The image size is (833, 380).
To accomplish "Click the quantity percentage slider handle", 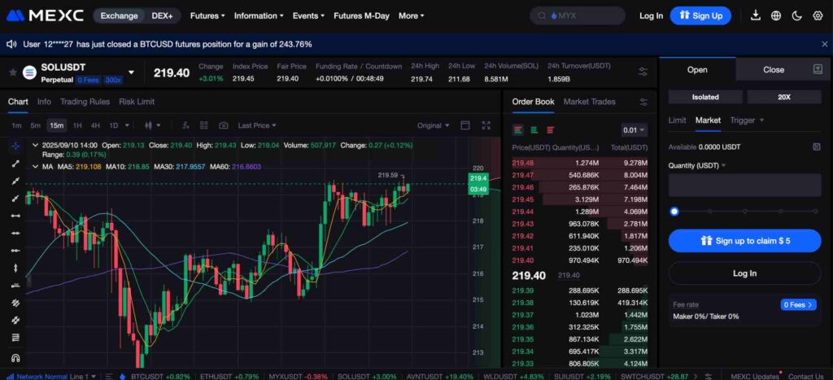I will [674, 211].
